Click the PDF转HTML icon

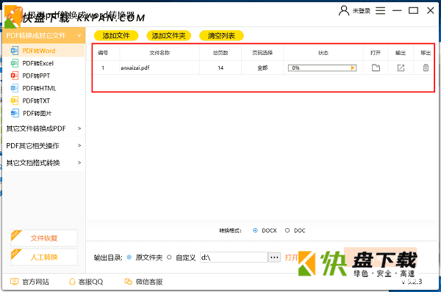pyautogui.click(x=15, y=89)
